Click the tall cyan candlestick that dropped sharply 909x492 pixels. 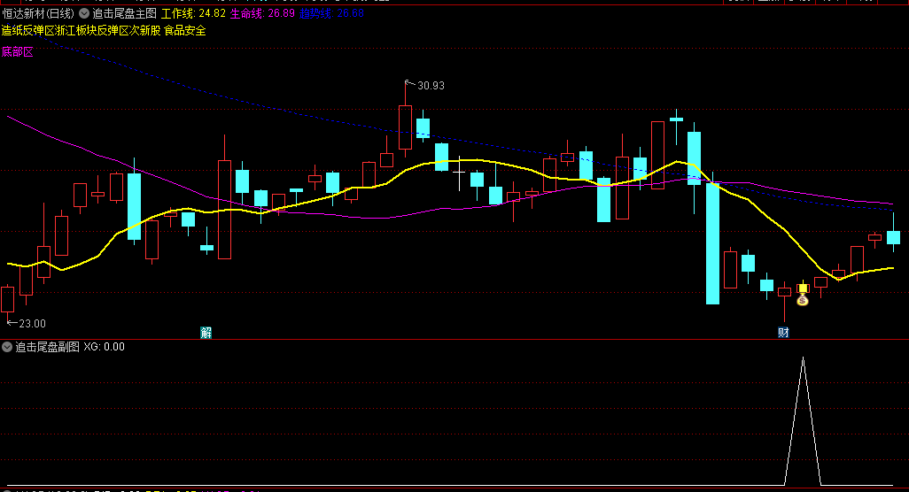pyautogui.click(x=712, y=243)
